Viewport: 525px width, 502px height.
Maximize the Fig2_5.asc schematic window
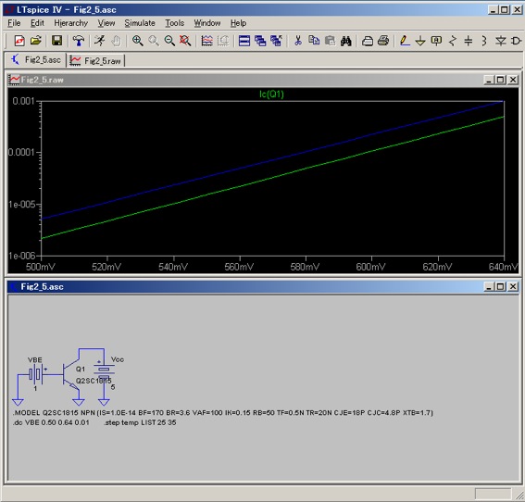(x=501, y=287)
